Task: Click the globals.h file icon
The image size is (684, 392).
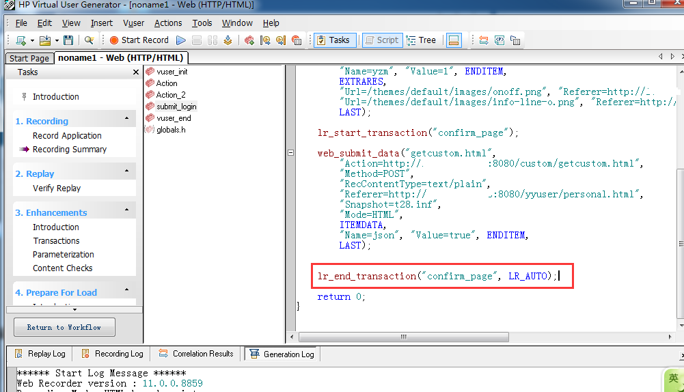Action: click(150, 130)
